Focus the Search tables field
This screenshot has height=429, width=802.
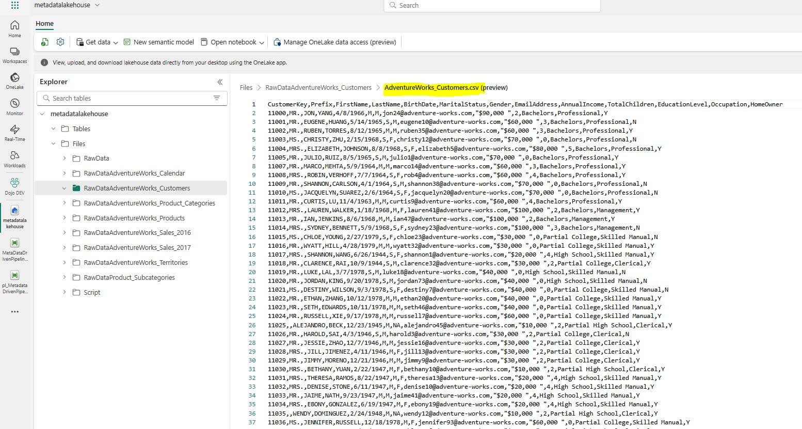coord(132,98)
